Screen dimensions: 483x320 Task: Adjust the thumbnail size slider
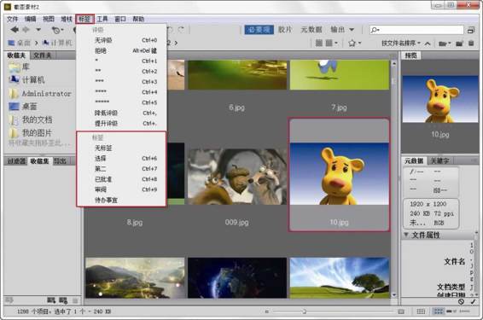304,311
